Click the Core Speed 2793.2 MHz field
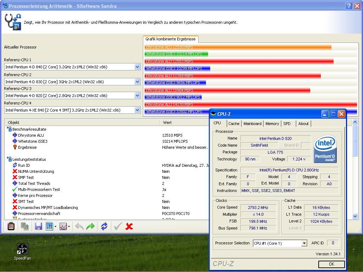Screen dimensions: 363x272 (258, 208)
